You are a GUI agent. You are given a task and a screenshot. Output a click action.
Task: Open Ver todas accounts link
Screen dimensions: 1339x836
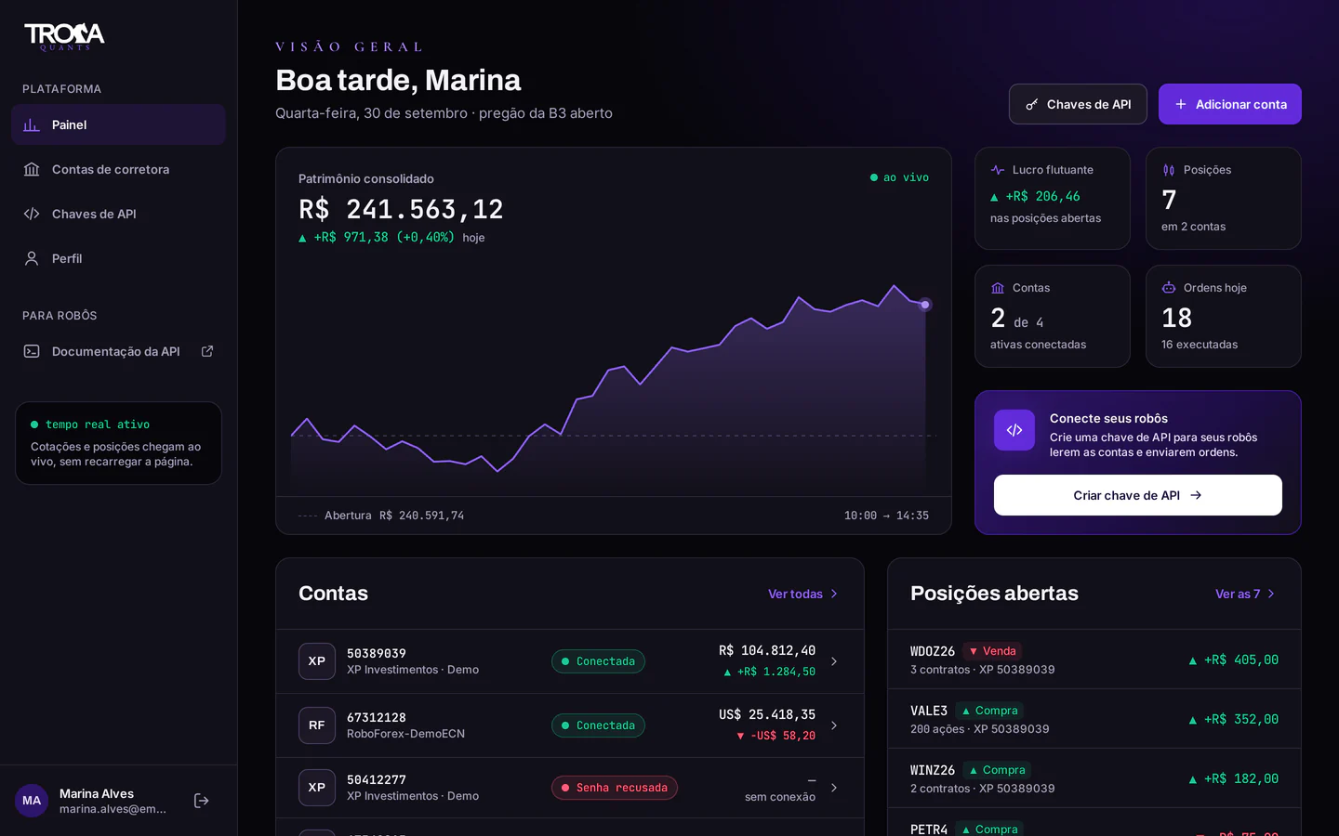pos(803,594)
